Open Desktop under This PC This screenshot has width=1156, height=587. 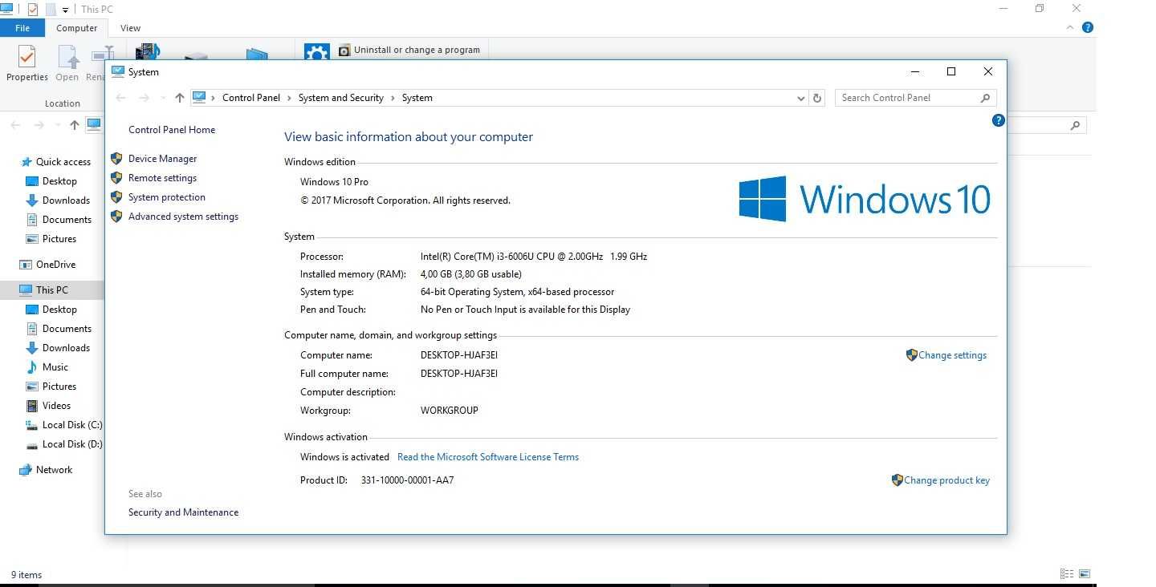point(59,310)
